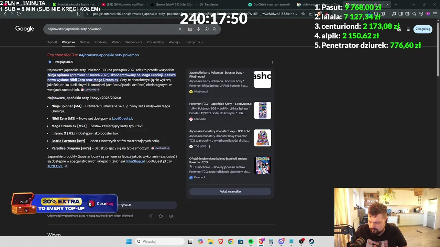
Task: Open Windows Start menu
Action: 129,242
